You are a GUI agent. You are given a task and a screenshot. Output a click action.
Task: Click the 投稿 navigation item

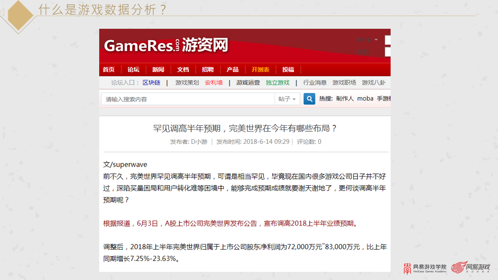(x=288, y=69)
